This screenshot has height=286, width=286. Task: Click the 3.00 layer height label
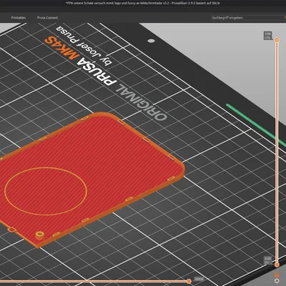(267, 36)
